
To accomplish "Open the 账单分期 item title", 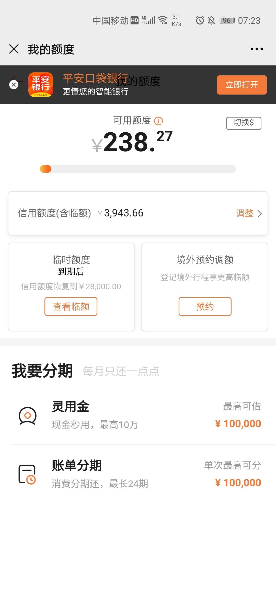I will tap(77, 465).
